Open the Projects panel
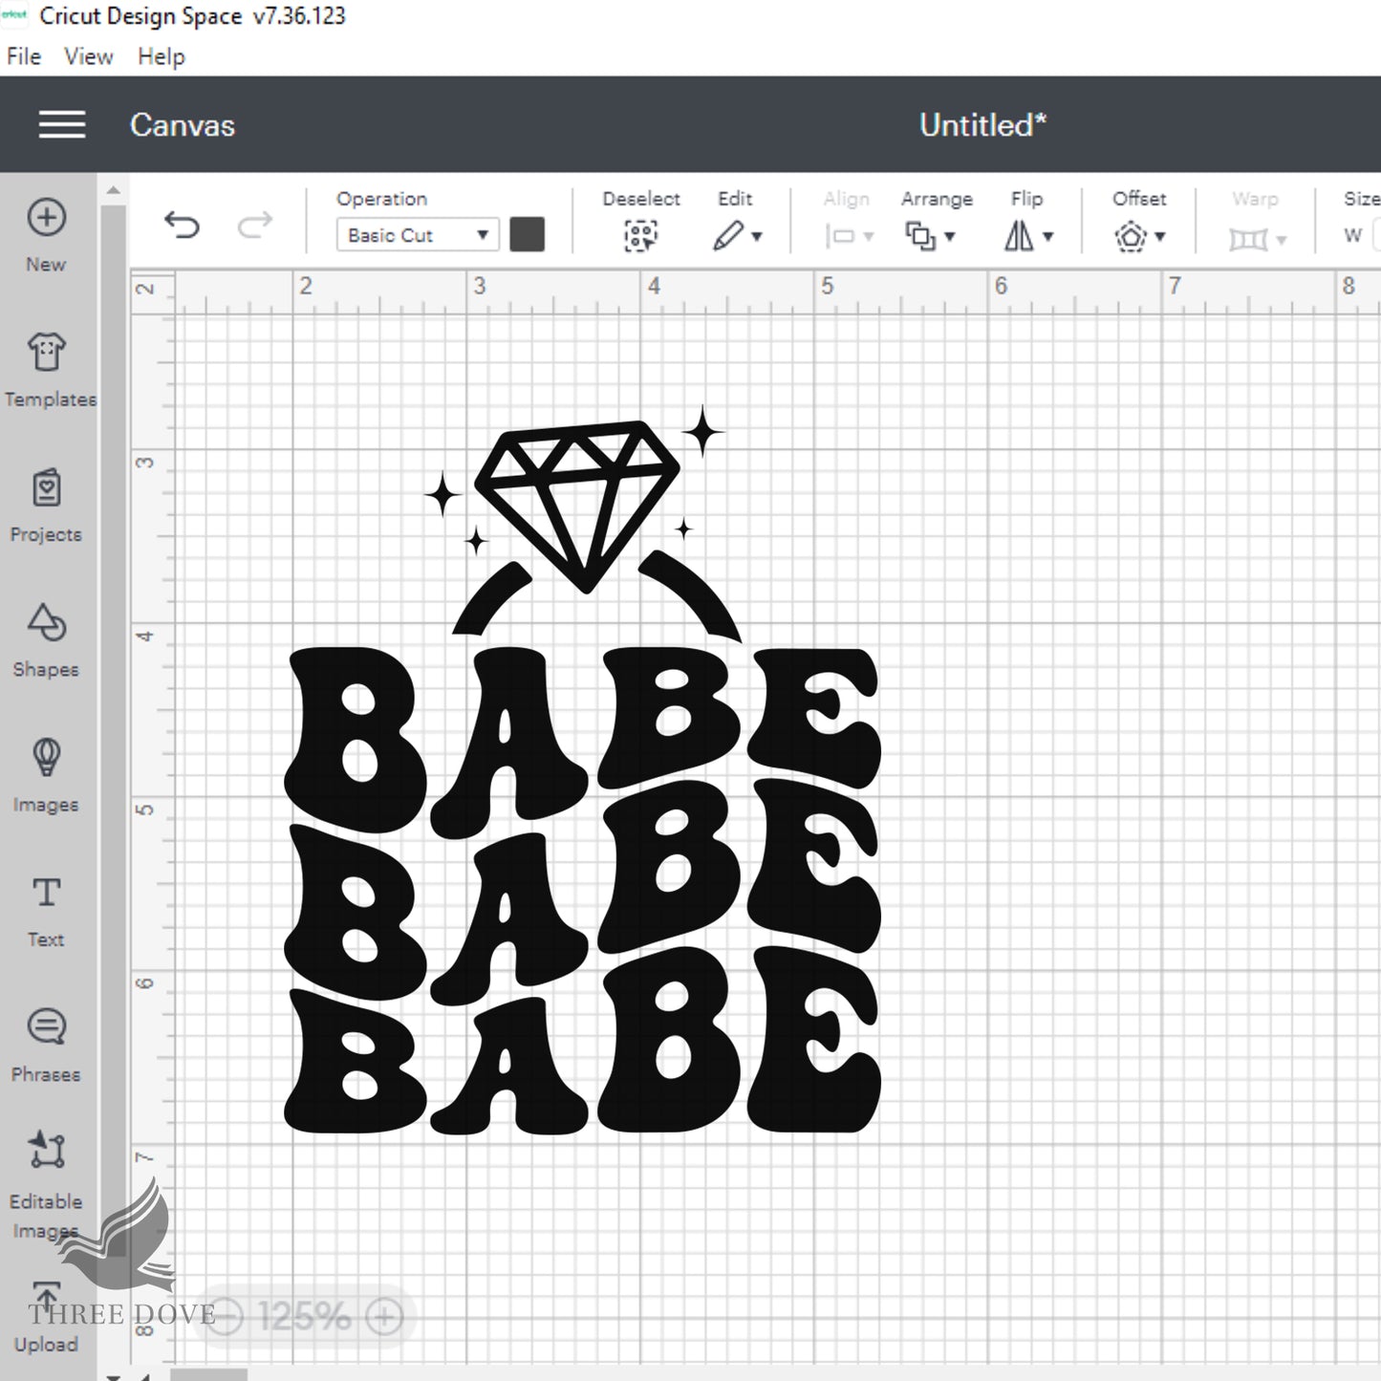 (x=46, y=506)
